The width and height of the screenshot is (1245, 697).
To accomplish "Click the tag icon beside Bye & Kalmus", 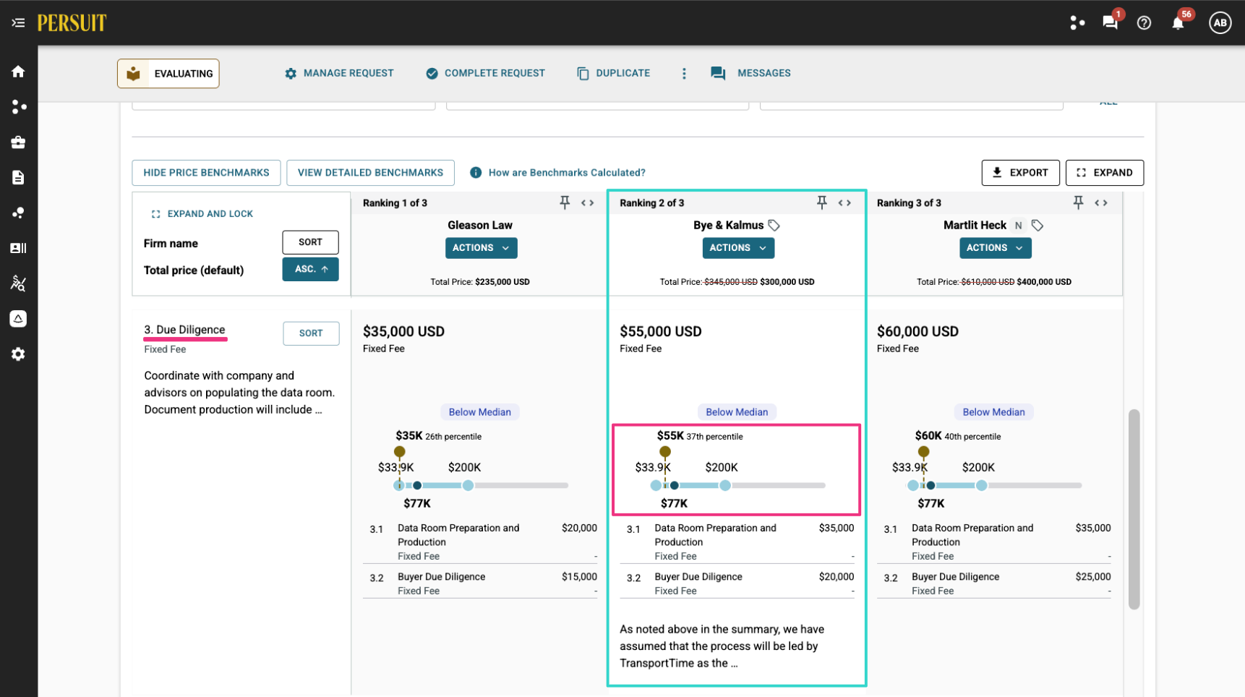I will click(774, 226).
